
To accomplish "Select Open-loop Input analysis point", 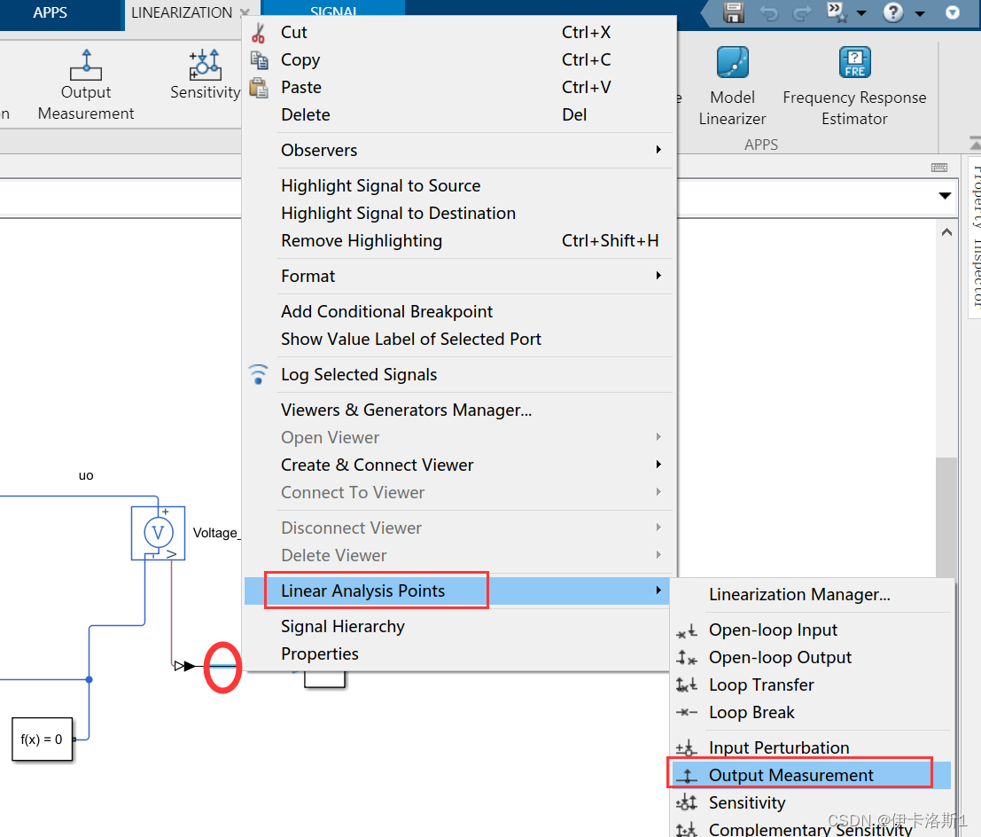I will [812, 630].
